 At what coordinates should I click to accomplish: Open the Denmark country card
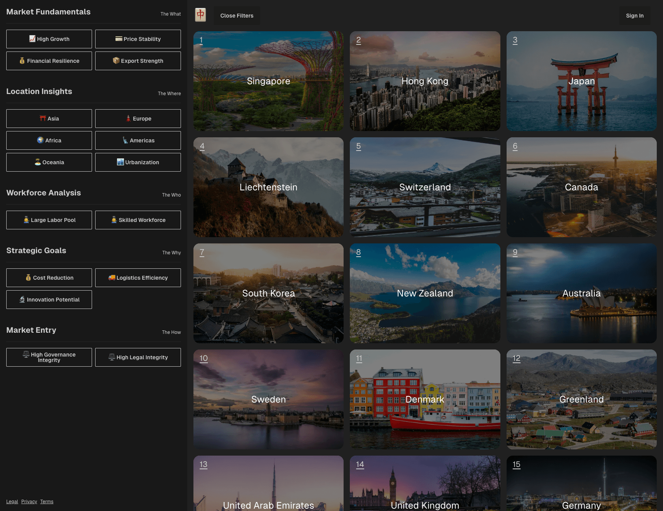tap(425, 399)
